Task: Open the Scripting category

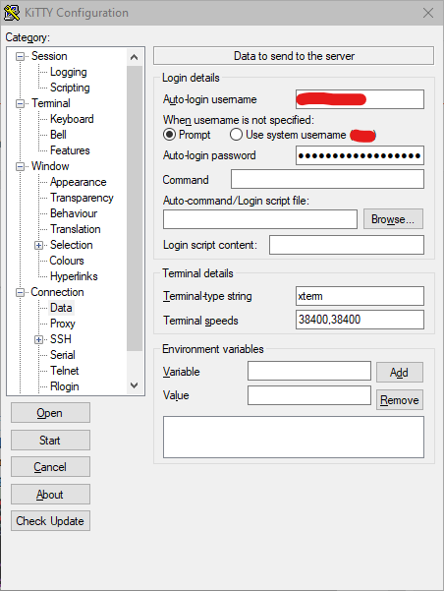Action: click(x=70, y=88)
